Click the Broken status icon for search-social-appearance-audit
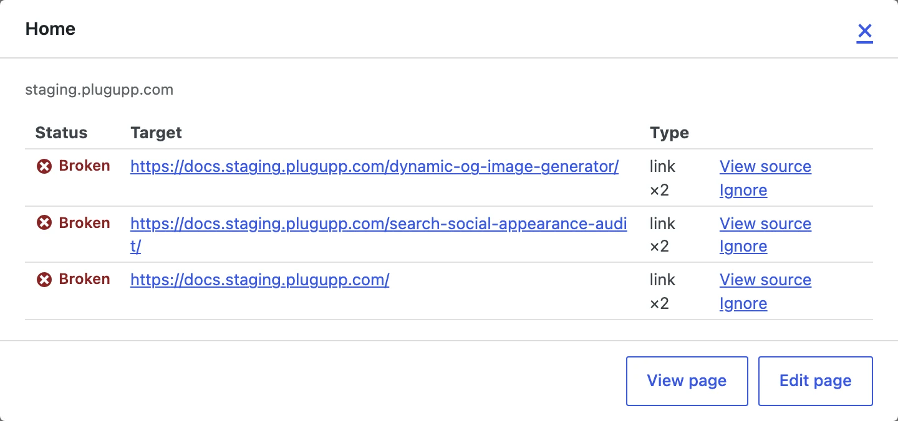 point(44,223)
